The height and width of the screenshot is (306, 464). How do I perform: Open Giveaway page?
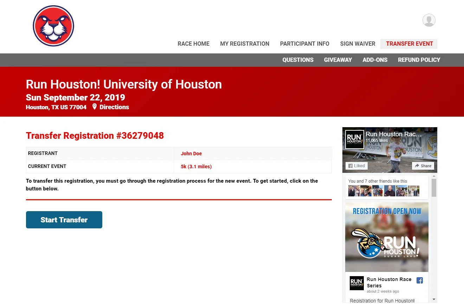tap(338, 60)
